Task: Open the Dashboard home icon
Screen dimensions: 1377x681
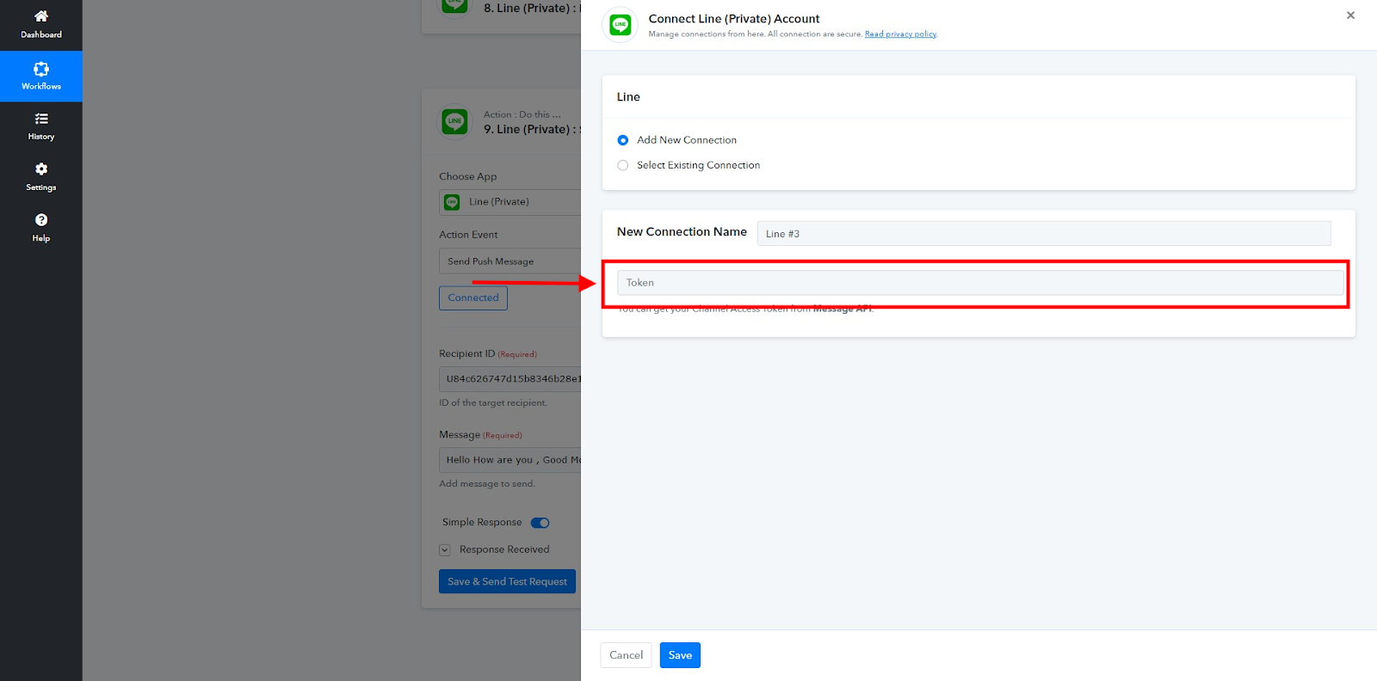Action: pos(41,16)
